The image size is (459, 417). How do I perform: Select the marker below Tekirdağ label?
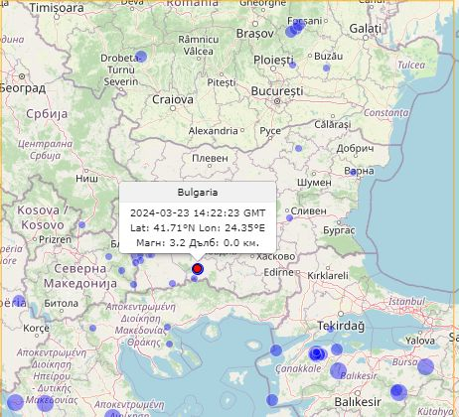(x=330, y=329)
